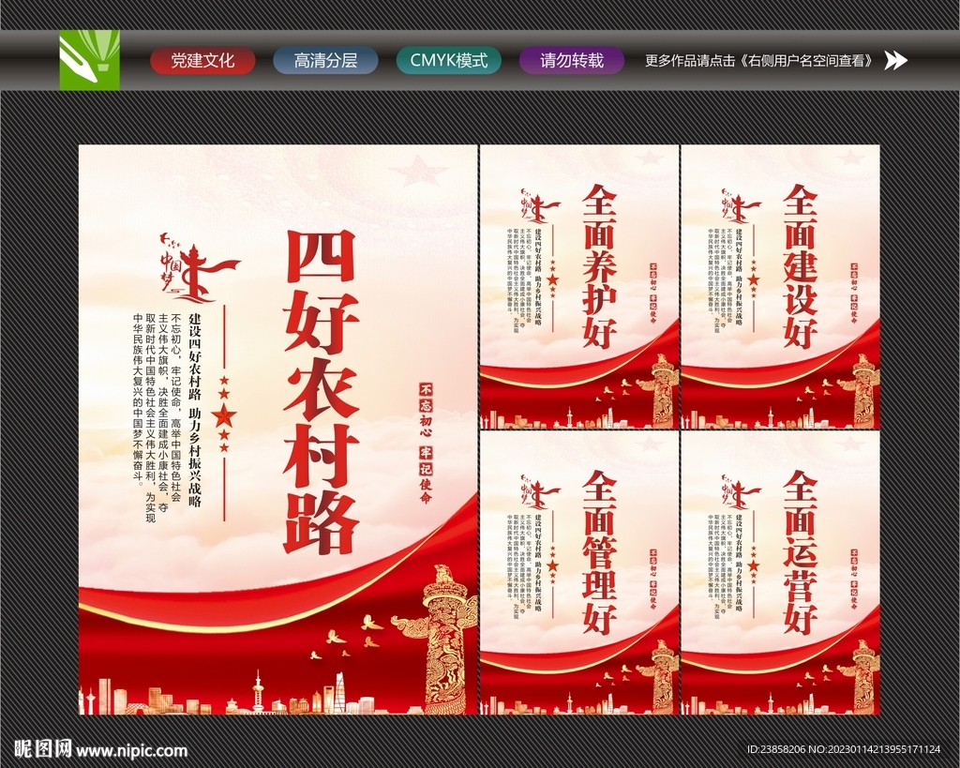The image size is (960, 768).
Task: Click the large red star on main poster
Action: (x=224, y=415)
